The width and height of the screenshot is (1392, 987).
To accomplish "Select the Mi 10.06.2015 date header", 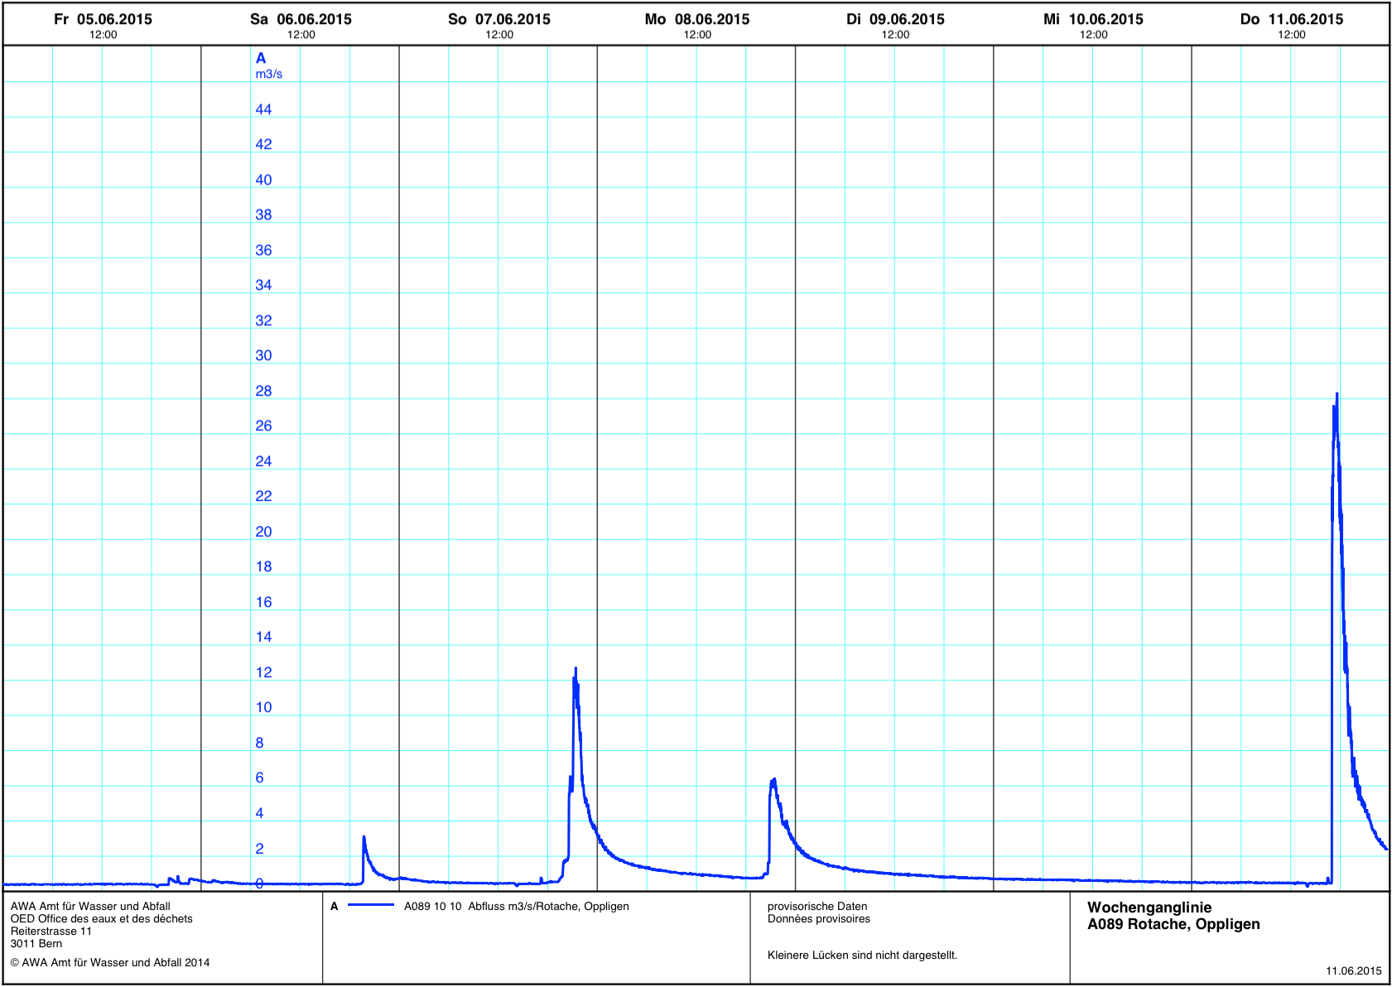I will (x=1093, y=19).
